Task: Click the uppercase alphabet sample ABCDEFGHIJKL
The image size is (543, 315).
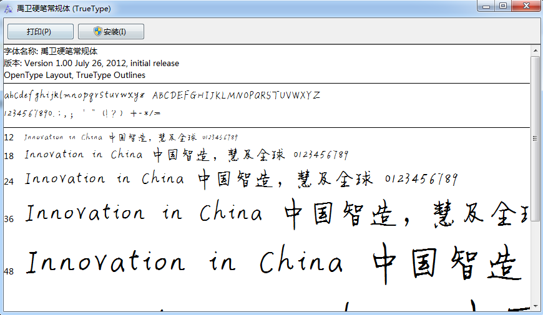Action: 236,95
